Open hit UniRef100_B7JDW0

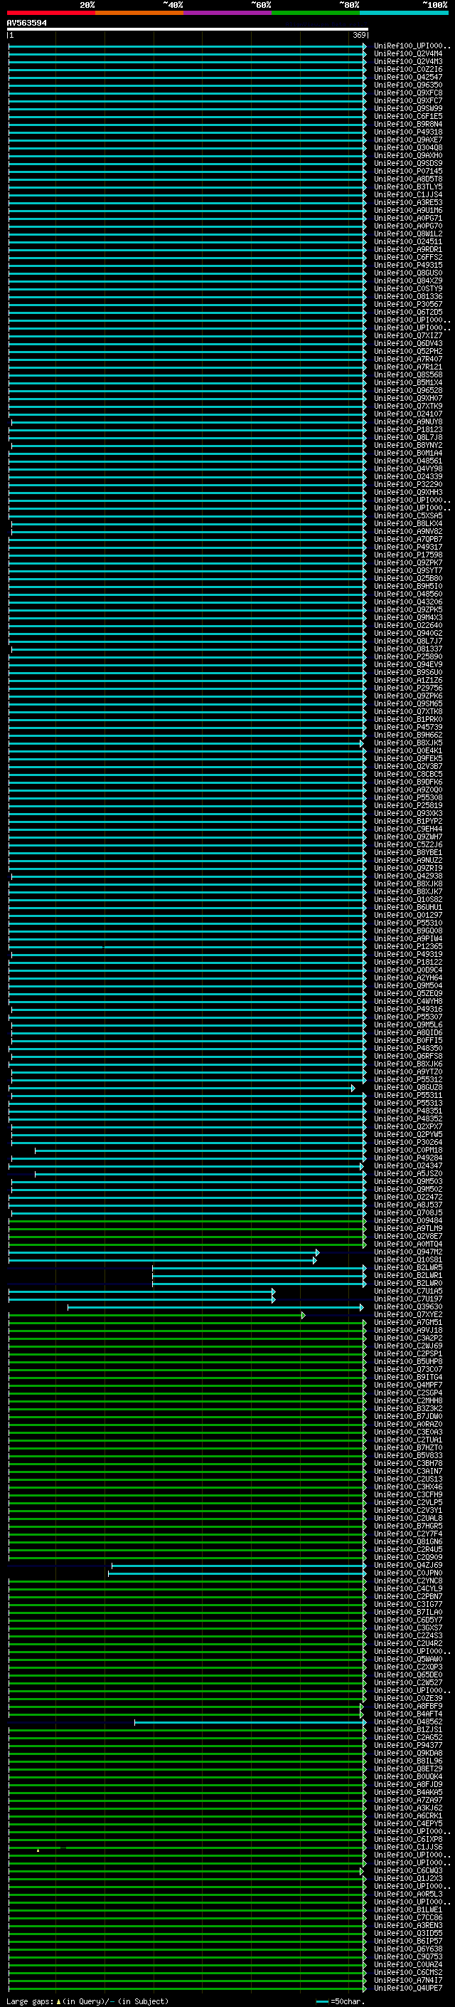tap(408, 1415)
